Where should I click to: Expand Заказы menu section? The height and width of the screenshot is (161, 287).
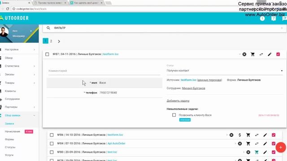[x=34, y=75]
